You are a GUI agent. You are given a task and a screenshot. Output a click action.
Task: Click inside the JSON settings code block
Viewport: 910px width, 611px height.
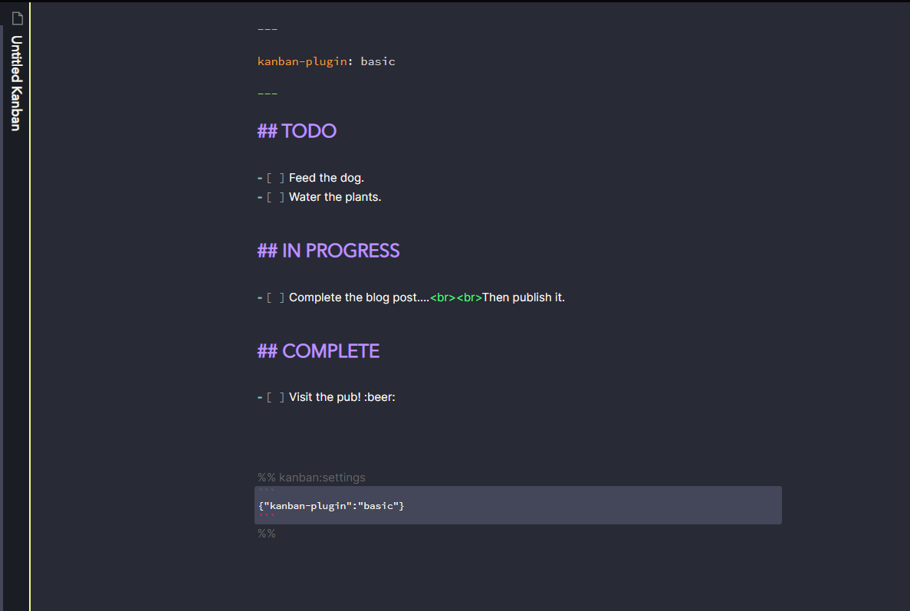point(331,506)
